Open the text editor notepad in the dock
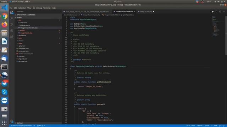This screenshot has height=127, width=227. tap(4, 50)
